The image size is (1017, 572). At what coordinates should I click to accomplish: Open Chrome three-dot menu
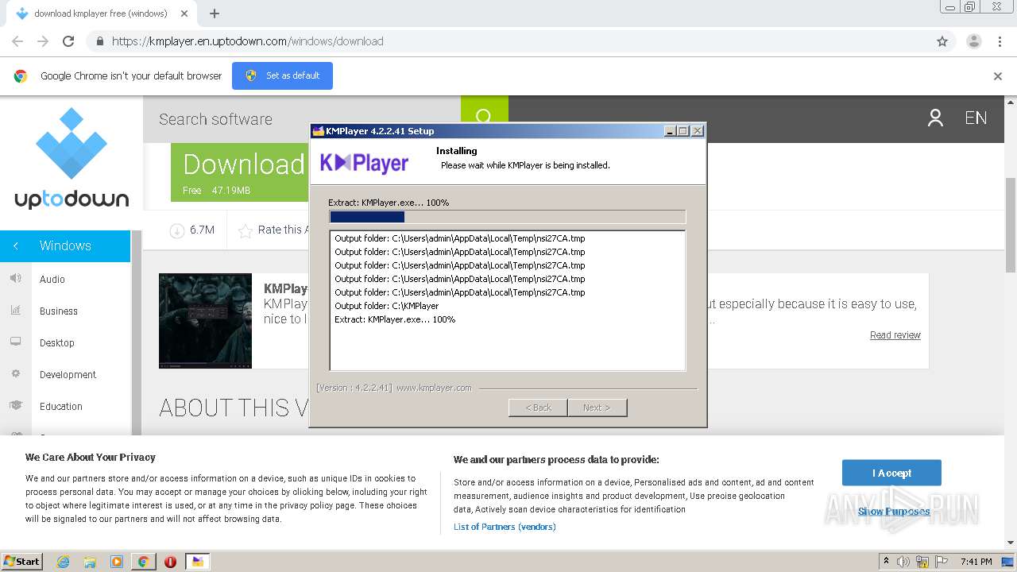click(1000, 41)
